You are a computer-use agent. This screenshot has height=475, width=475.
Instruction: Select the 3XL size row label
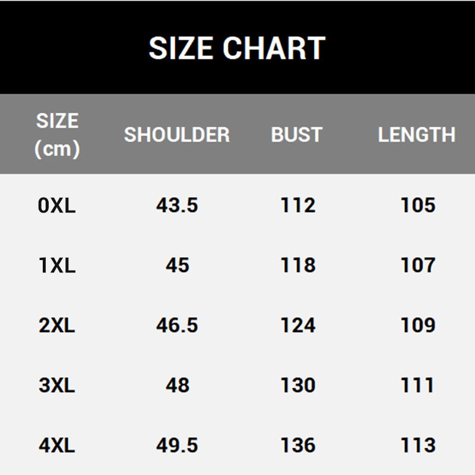point(57,385)
